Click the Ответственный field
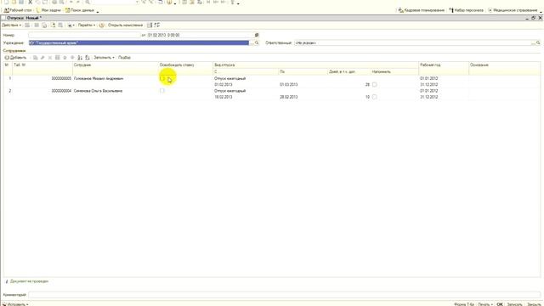 tap(413, 43)
